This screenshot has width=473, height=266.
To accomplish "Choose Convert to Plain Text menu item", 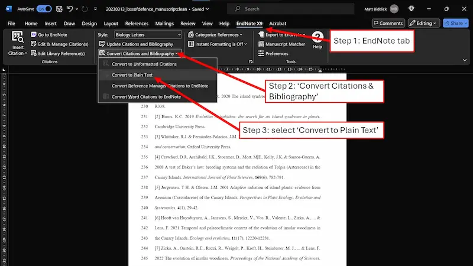I will tap(158, 75).
